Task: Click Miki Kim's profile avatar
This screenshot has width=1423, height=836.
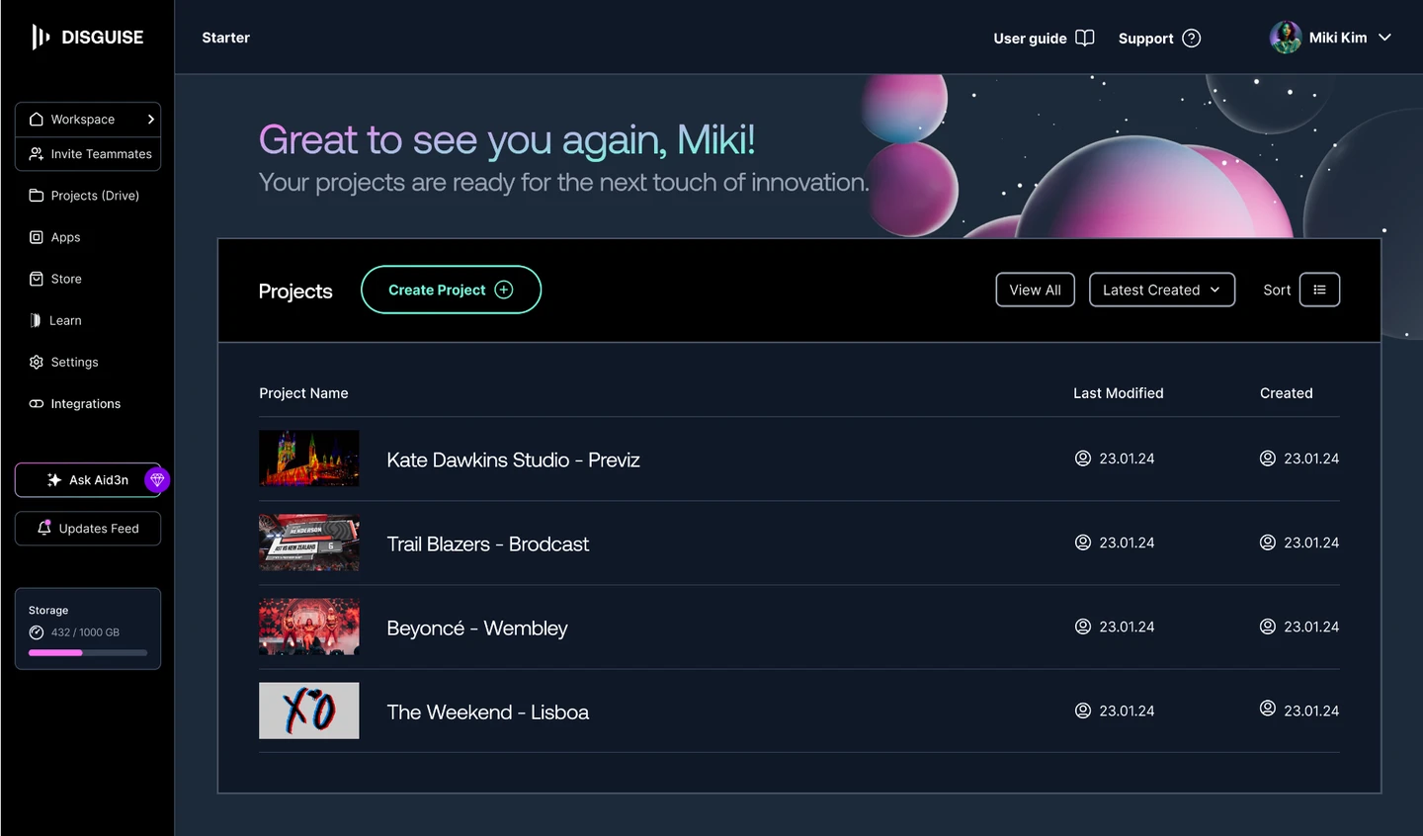Action: pos(1285,38)
